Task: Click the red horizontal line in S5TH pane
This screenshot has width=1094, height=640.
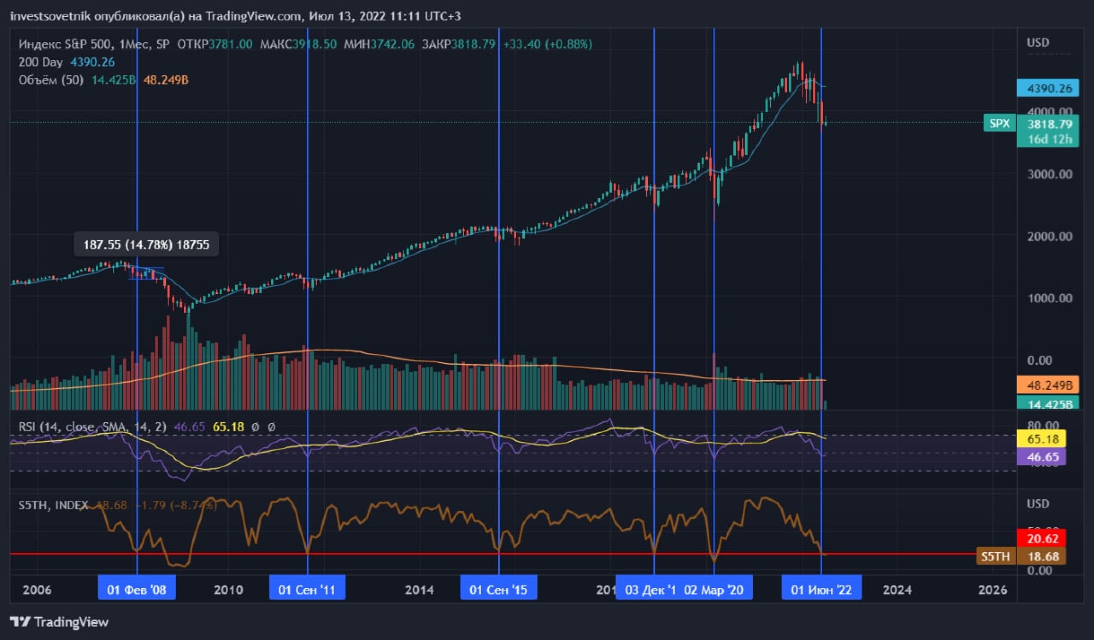Action: click(x=493, y=554)
